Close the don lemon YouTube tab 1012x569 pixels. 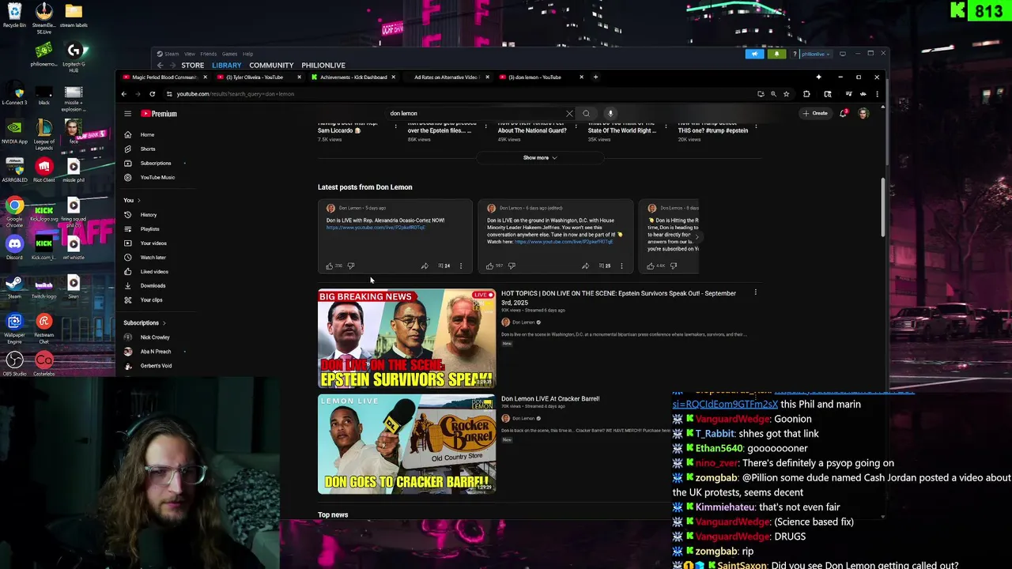coord(581,77)
